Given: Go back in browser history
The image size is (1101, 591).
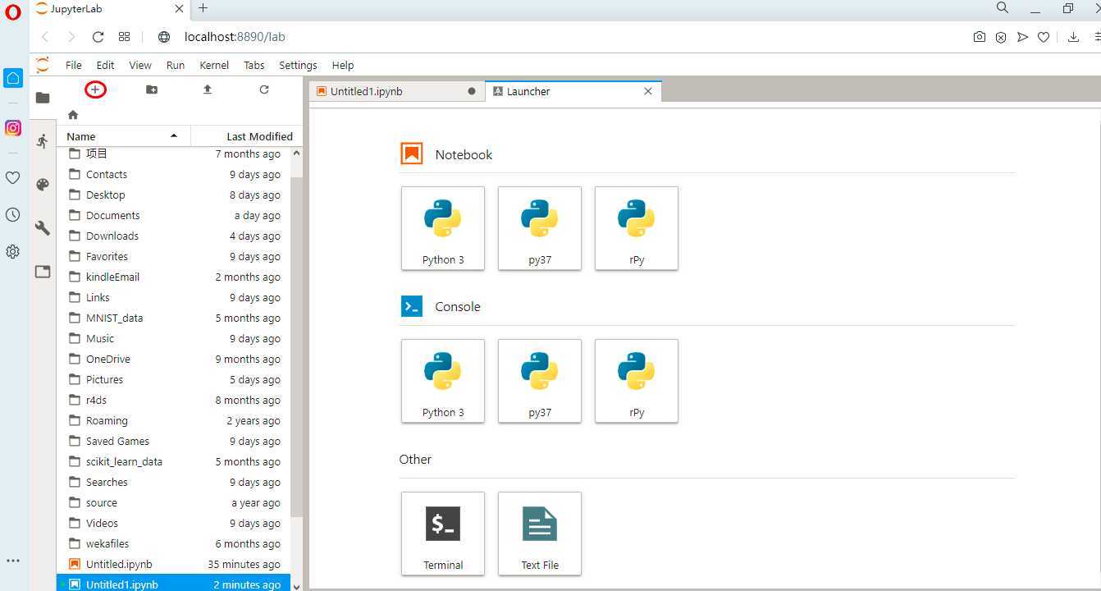Looking at the screenshot, I should tap(45, 37).
